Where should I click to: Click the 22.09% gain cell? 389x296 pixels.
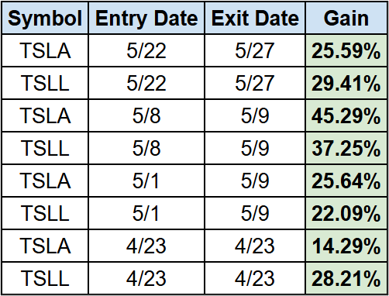(x=346, y=213)
